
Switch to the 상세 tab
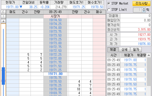coord(125,50)
